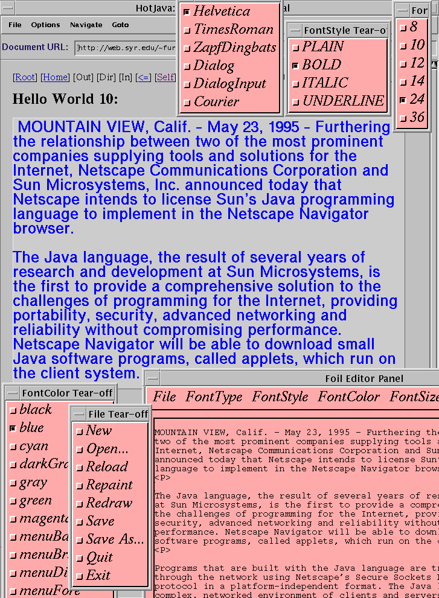
Task: Open FontSize menu in Foil Editor
Action: click(x=414, y=397)
